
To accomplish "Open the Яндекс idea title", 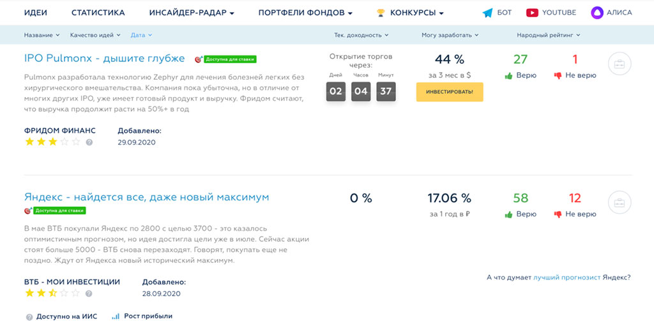I will click(146, 197).
